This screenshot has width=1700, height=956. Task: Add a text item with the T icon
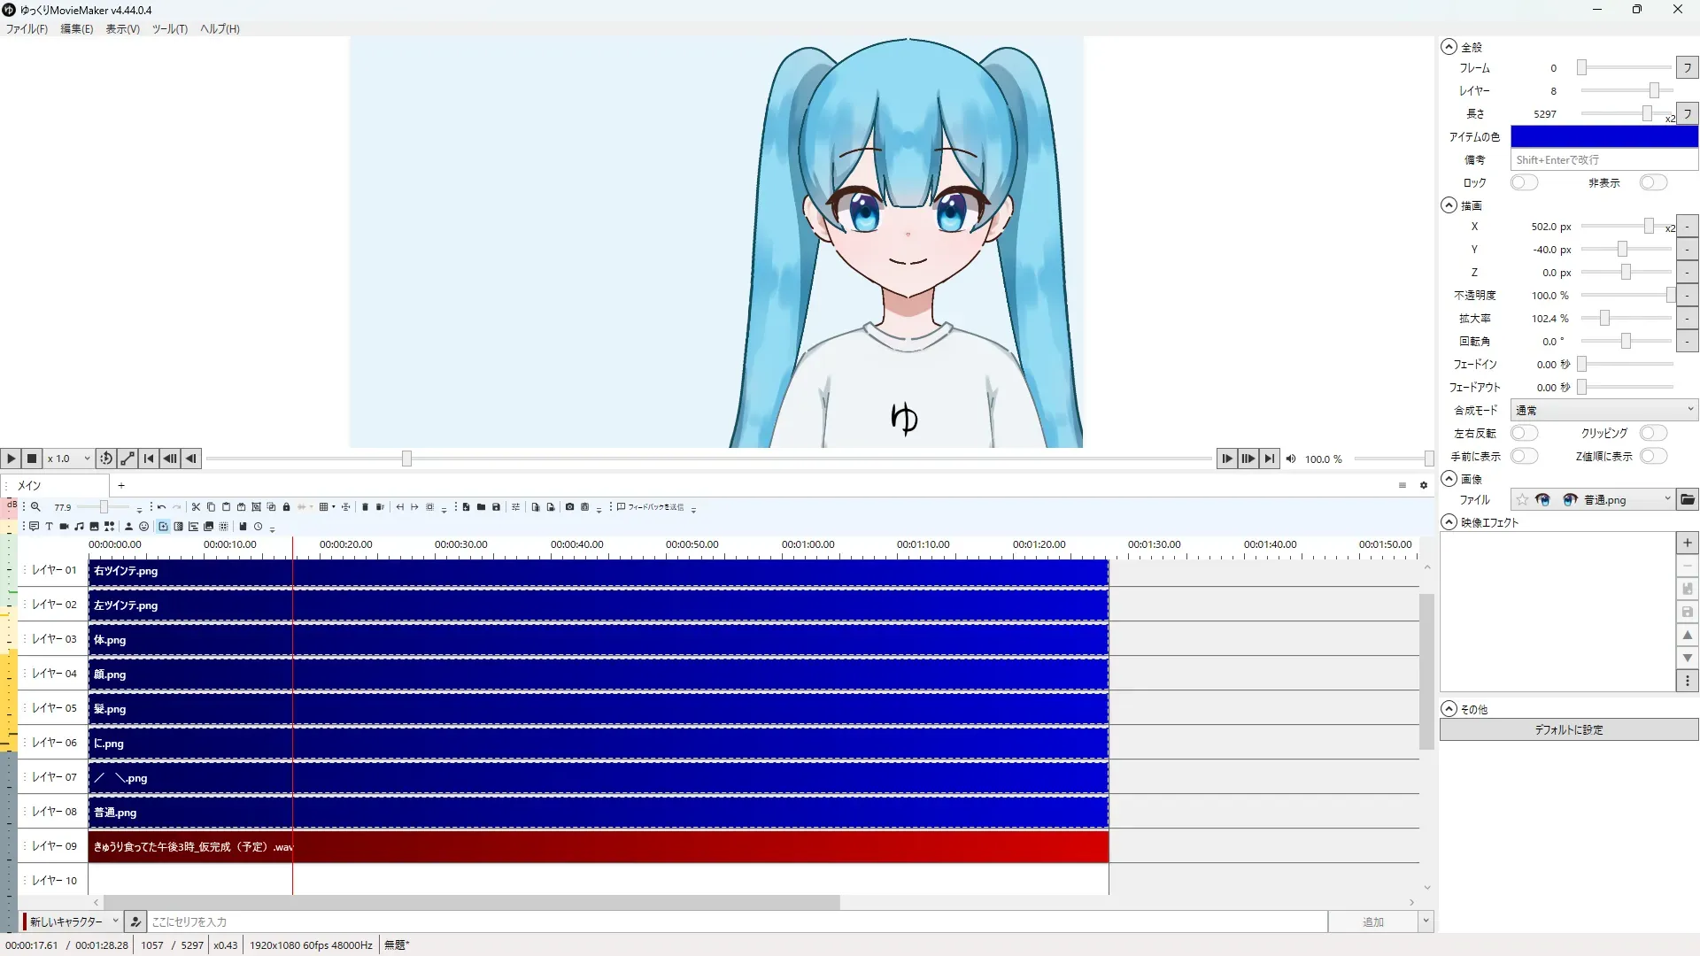pyautogui.click(x=49, y=527)
